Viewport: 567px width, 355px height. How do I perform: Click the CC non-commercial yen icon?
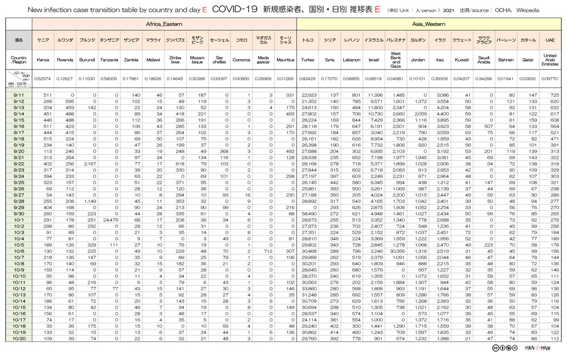click(508, 348)
